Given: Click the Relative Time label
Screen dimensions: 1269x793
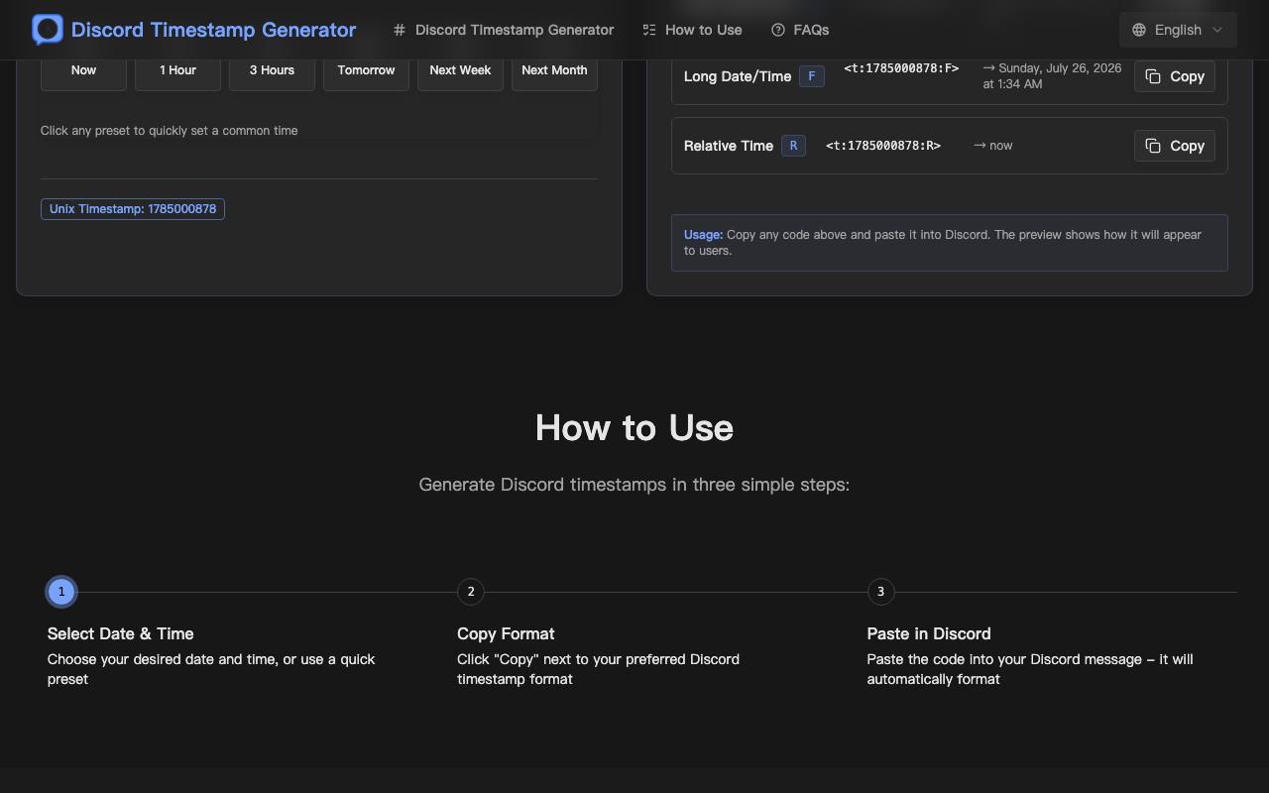Looking at the screenshot, I should tap(729, 146).
